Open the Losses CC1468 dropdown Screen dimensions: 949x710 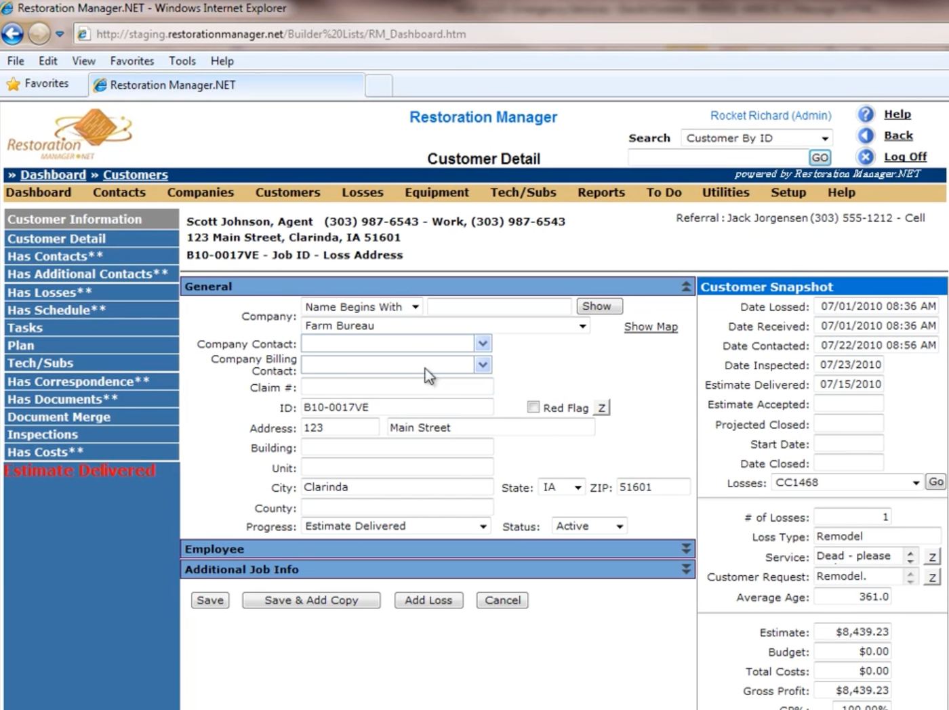[x=847, y=482]
